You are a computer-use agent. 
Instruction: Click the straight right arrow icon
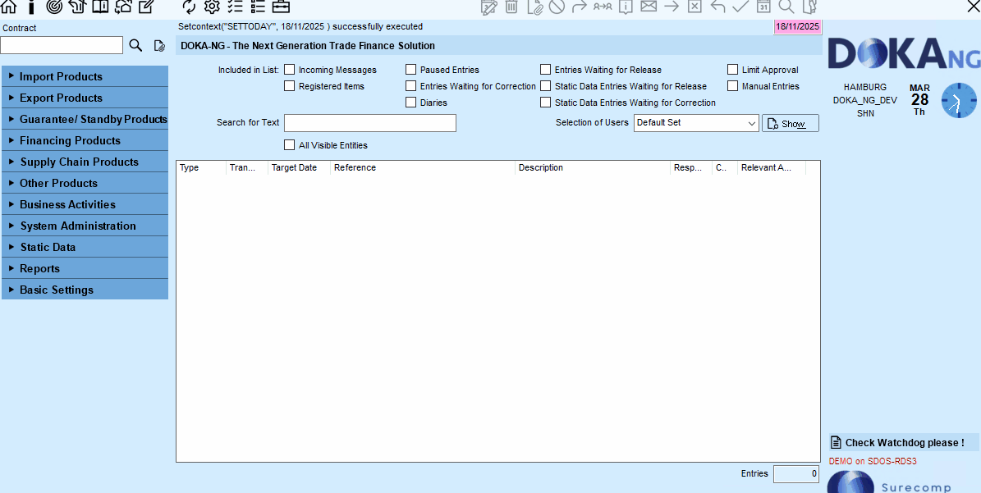tap(672, 7)
